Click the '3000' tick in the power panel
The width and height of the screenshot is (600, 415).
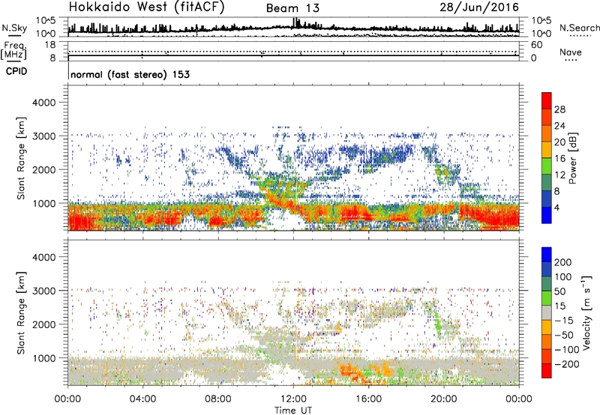click(44, 136)
